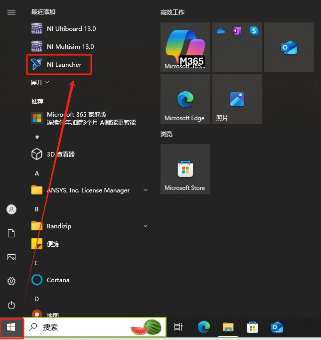Open the 便笺 sticky notes app
This screenshot has height=340, width=321.
click(45, 244)
